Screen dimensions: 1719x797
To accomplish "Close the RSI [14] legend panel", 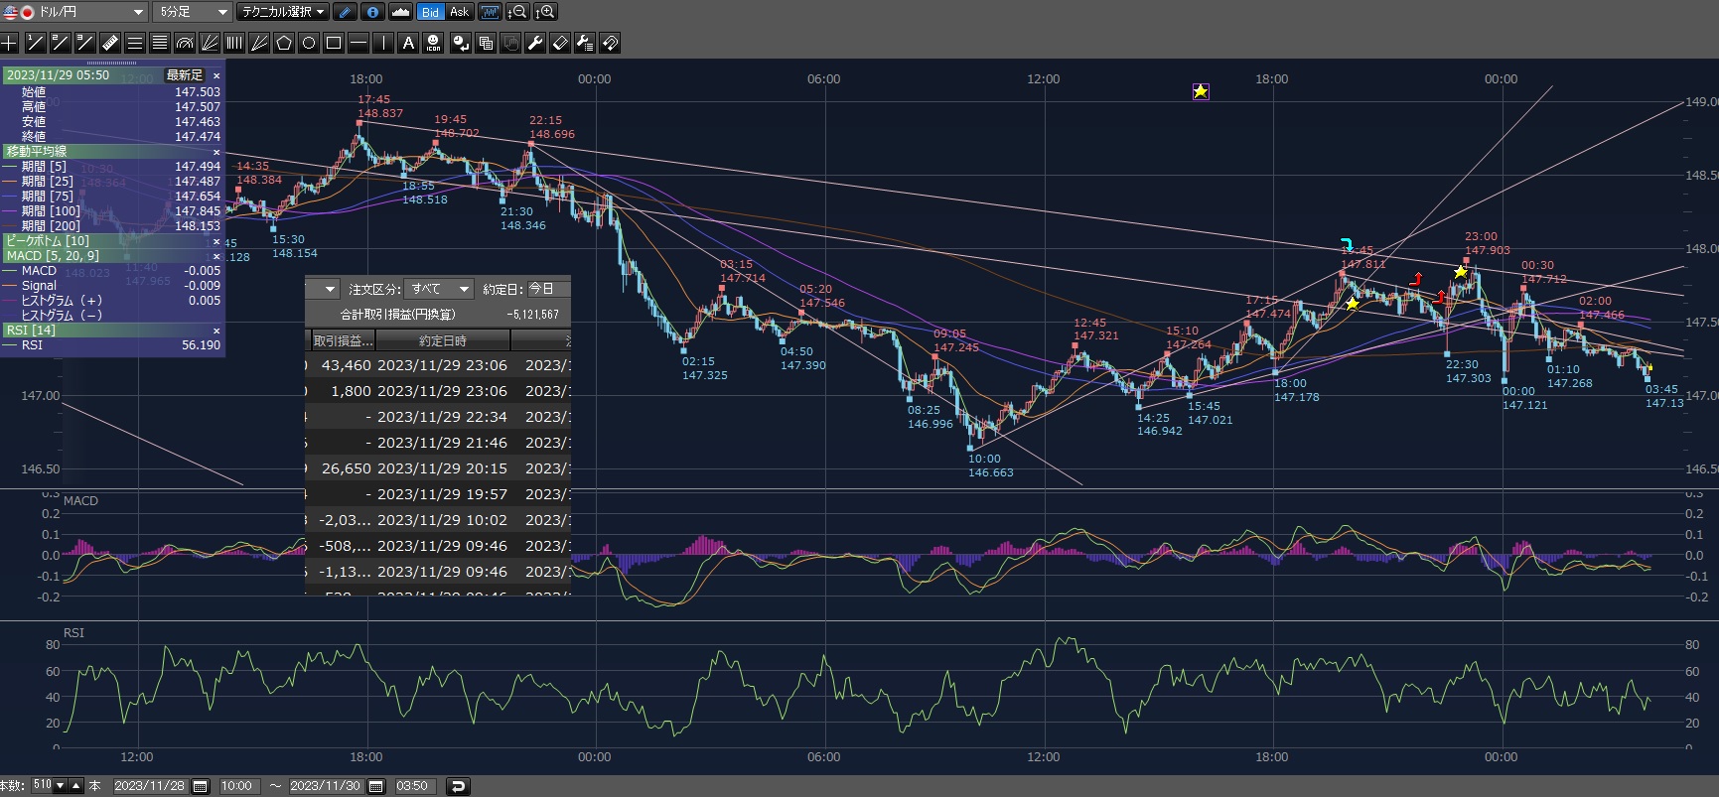I will coord(216,331).
